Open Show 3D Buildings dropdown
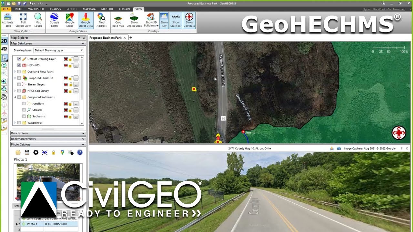 coord(151,20)
